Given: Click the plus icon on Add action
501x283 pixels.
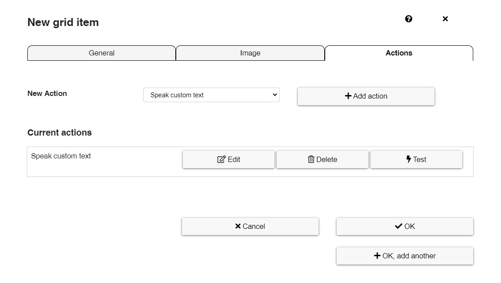Looking at the screenshot, I should [x=348, y=96].
